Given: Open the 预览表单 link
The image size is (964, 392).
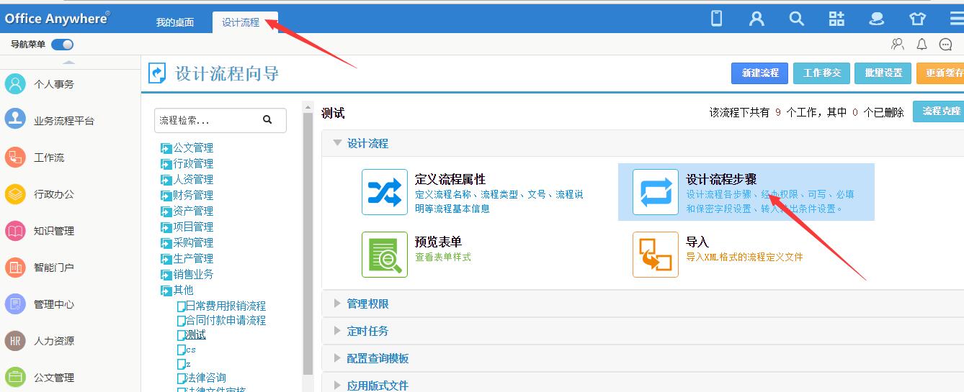Looking at the screenshot, I should 438,242.
